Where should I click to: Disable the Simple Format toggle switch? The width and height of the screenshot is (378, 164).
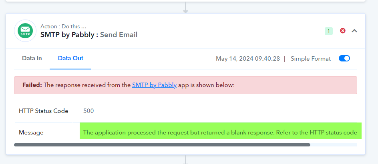(x=344, y=59)
